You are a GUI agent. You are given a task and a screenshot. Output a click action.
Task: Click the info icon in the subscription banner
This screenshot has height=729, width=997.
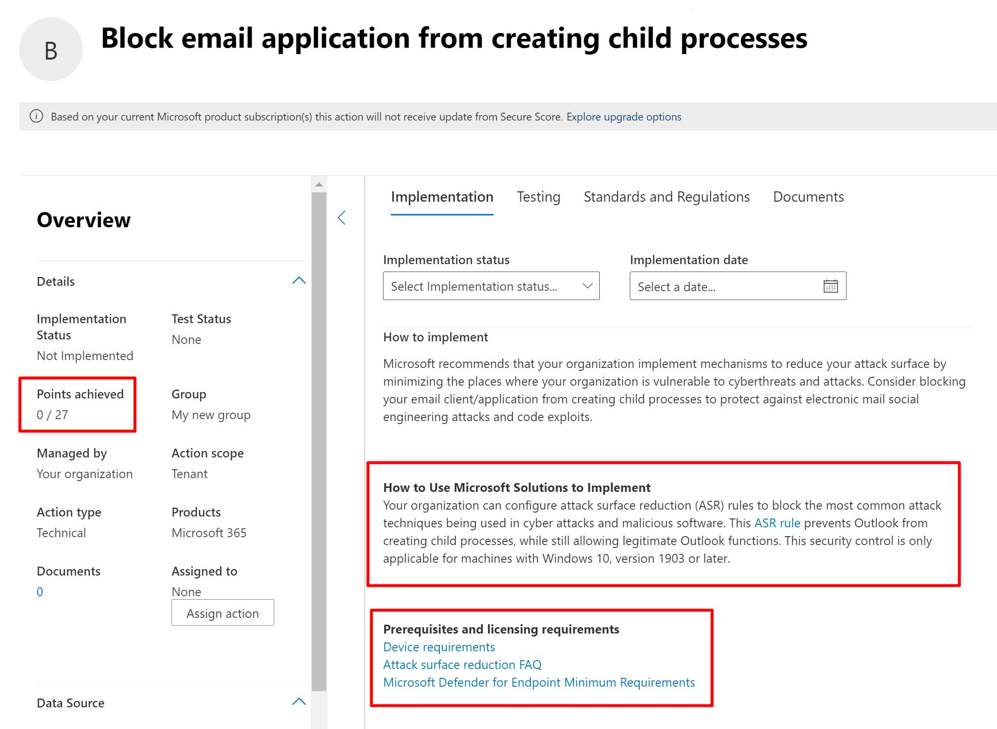(x=36, y=117)
